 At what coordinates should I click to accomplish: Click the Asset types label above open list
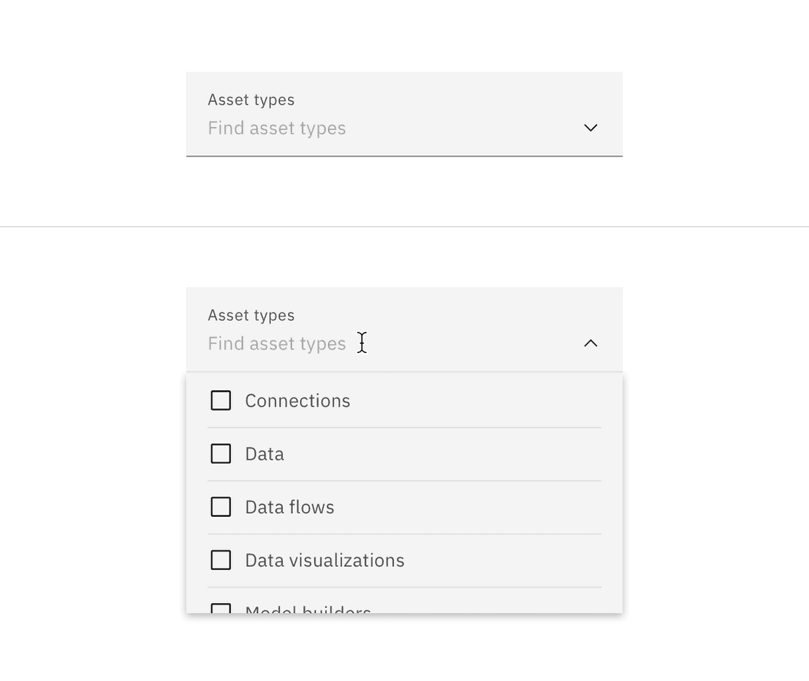(251, 315)
